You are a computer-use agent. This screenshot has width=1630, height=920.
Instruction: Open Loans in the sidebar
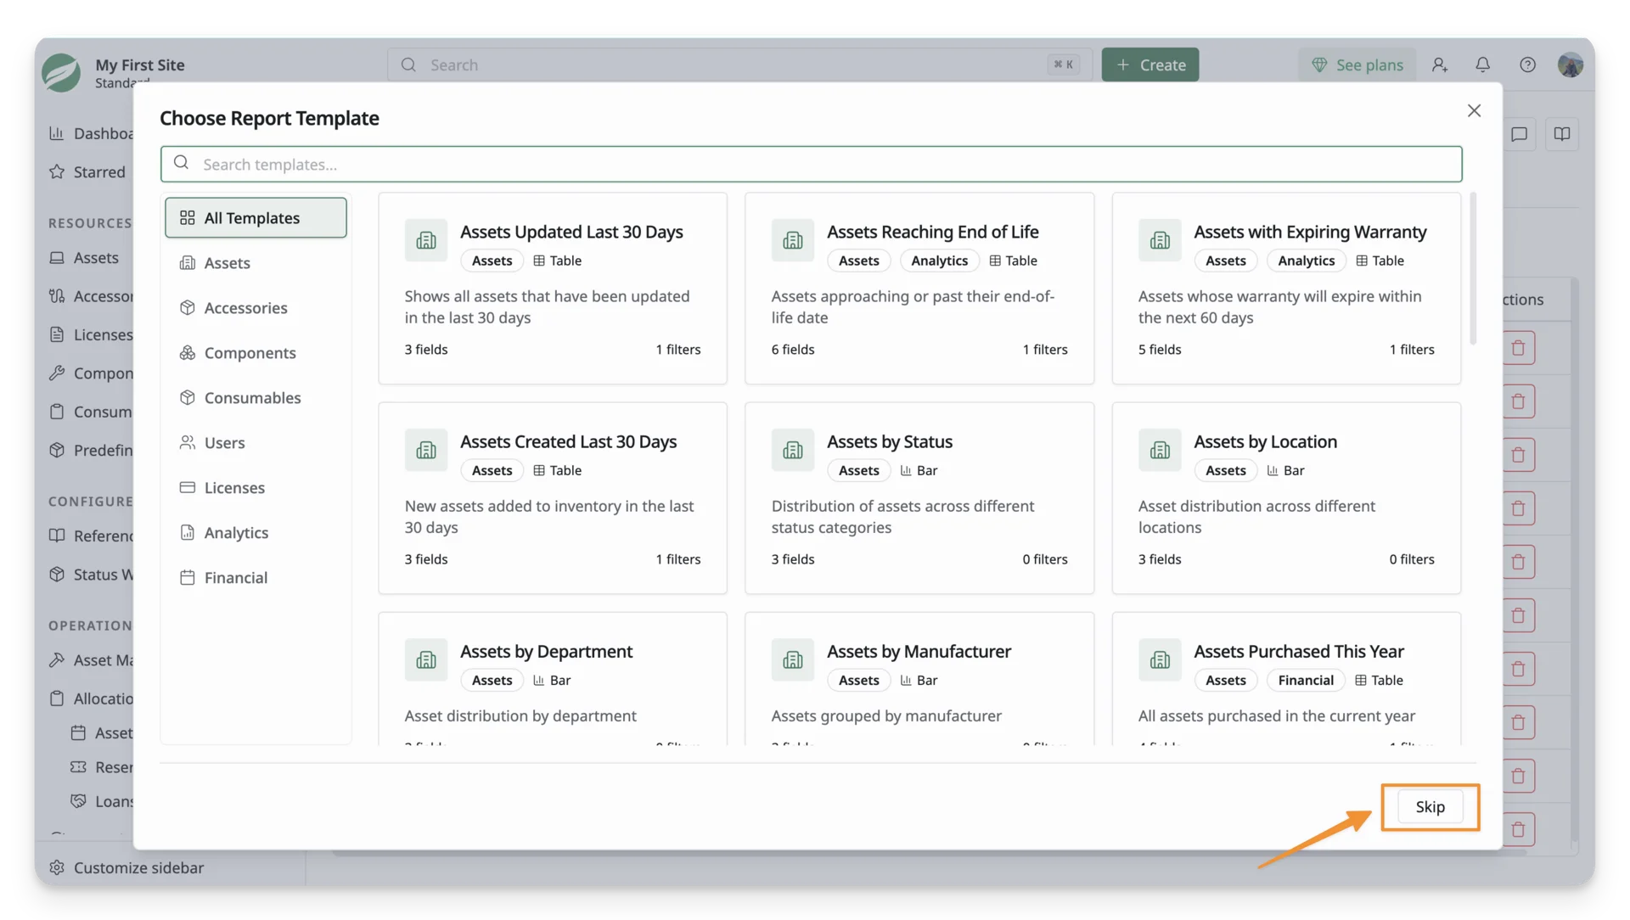click(x=103, y=801)
